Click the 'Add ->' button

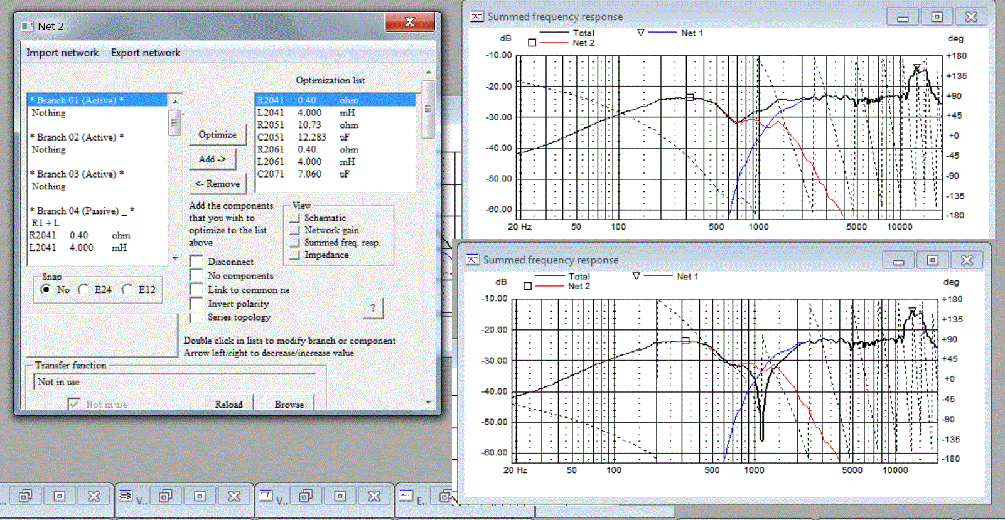(212, 159)
